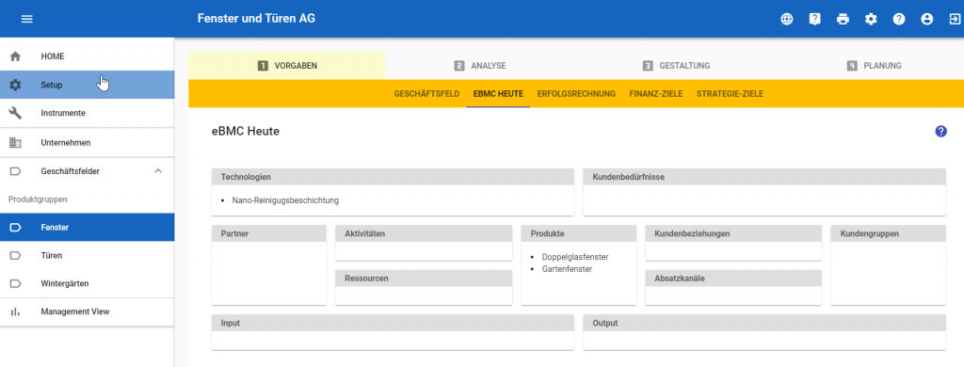
Task: Open the hamburger menu icon
Action: pos(26,19)
